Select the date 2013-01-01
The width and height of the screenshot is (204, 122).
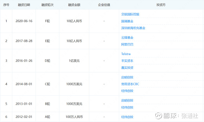point(24,104)
